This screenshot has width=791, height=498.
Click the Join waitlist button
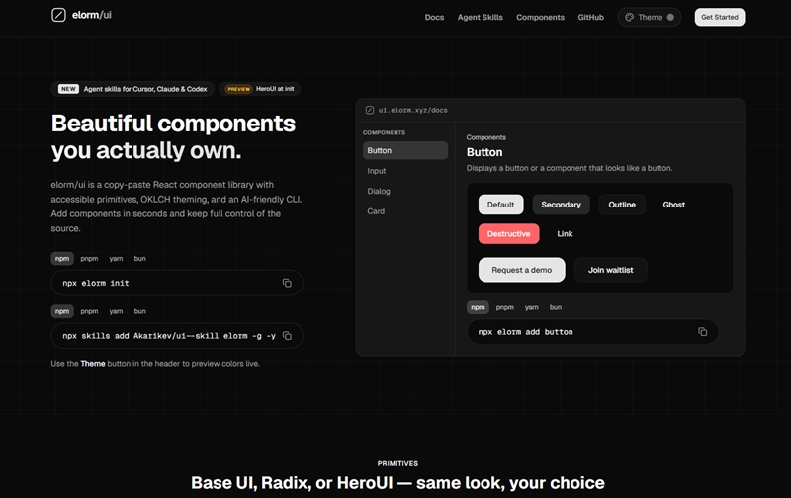tap(610, 270)
